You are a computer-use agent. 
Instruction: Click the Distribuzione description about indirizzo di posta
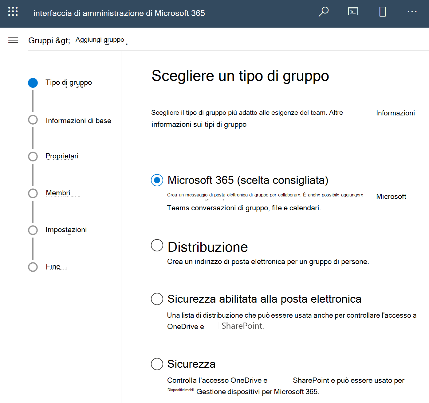[x=268, y=262]
